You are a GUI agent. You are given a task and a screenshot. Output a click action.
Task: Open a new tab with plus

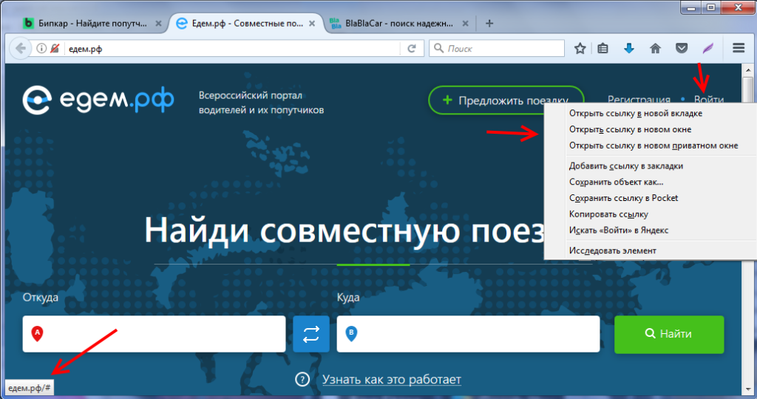pos(489,23)
